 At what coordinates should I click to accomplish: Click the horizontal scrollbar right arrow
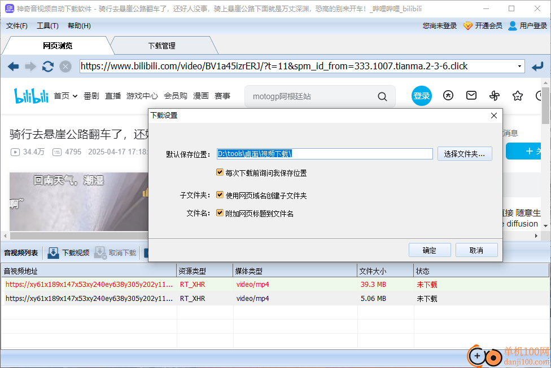[x=536, y=236]
